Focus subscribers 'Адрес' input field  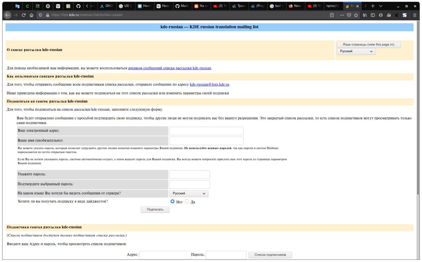[165, 255]
